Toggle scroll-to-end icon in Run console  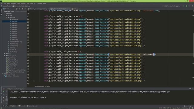pos(7,100)
